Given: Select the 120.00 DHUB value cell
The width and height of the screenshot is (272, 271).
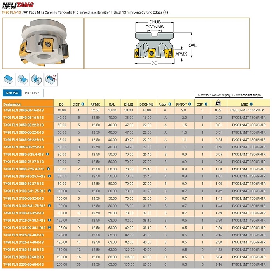Looking at the screenshot, I should [x=129, y=250].
